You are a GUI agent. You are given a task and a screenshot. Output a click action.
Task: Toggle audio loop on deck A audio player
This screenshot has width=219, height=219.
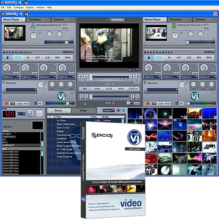point(13,103)
